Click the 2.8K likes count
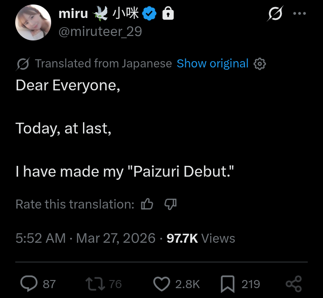Image resolution: width=323 pixels, height=298 pixels. pos(188,284)
